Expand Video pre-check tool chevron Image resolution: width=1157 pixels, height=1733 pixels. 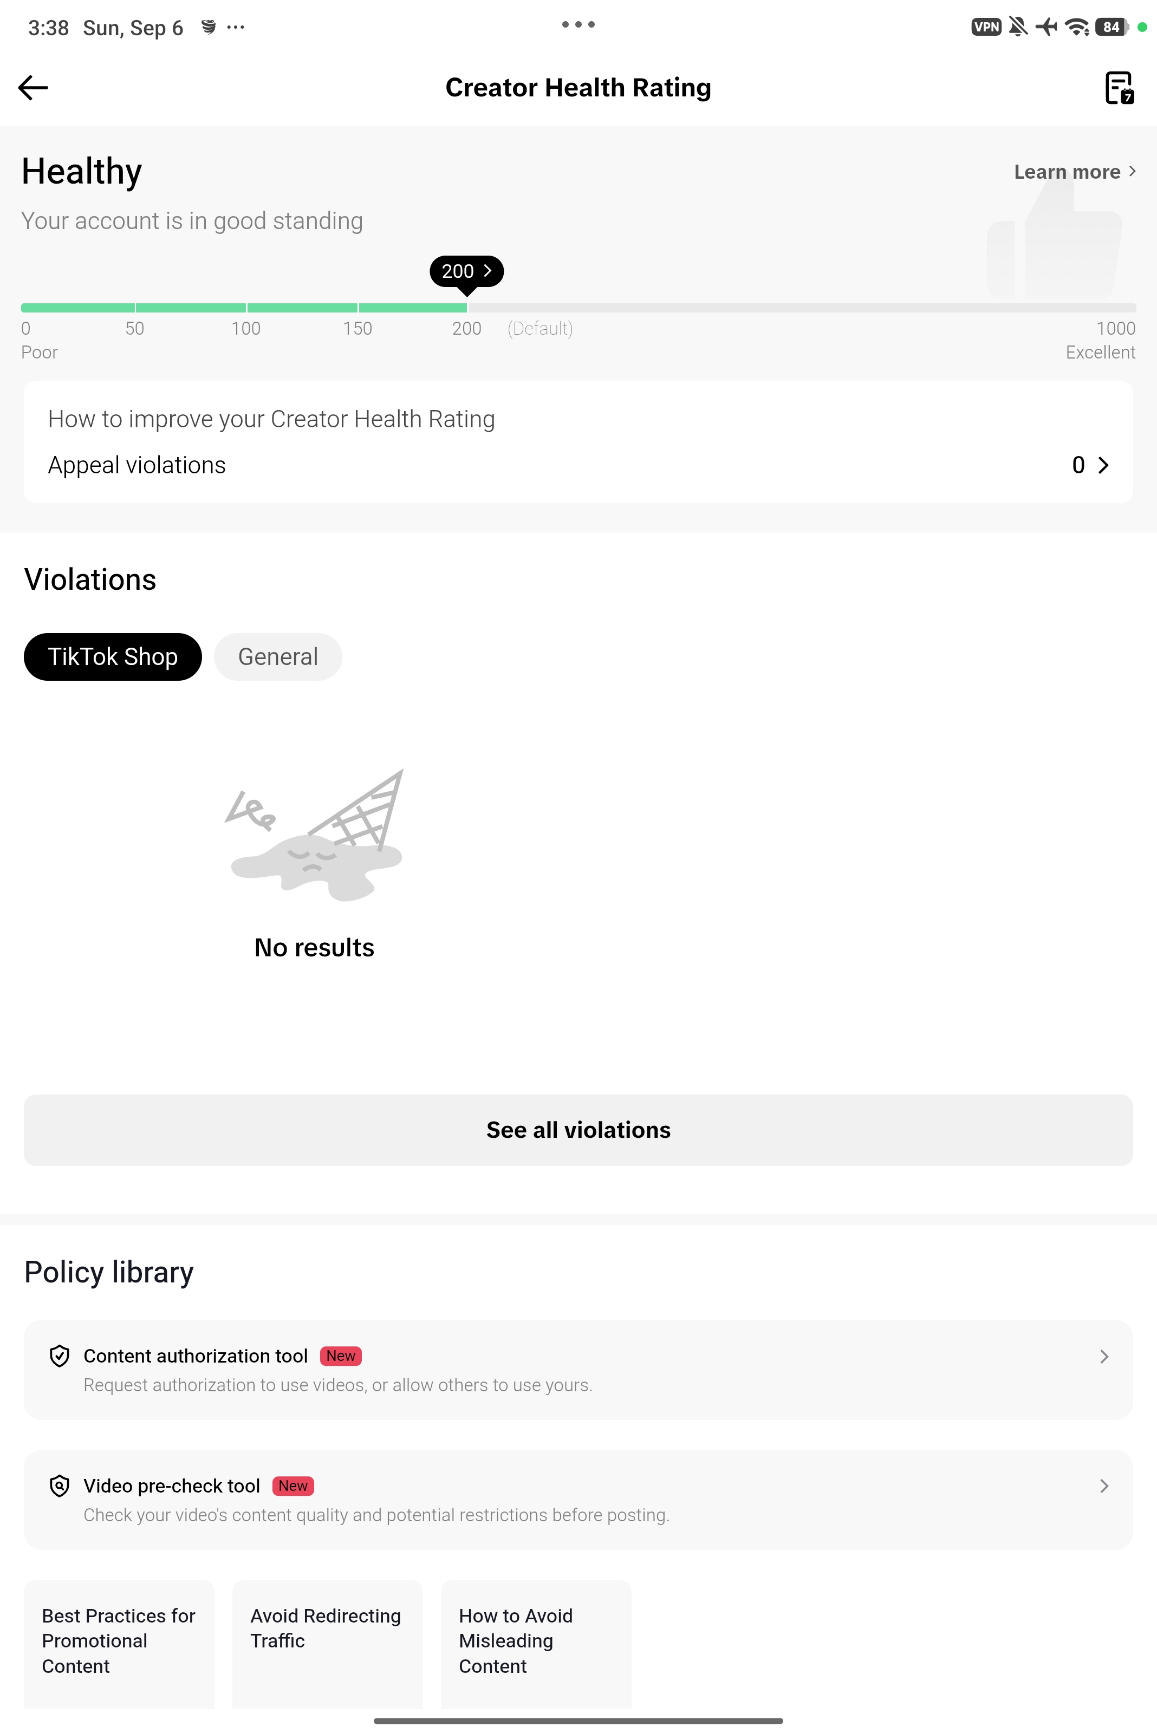[1104, 1486]
